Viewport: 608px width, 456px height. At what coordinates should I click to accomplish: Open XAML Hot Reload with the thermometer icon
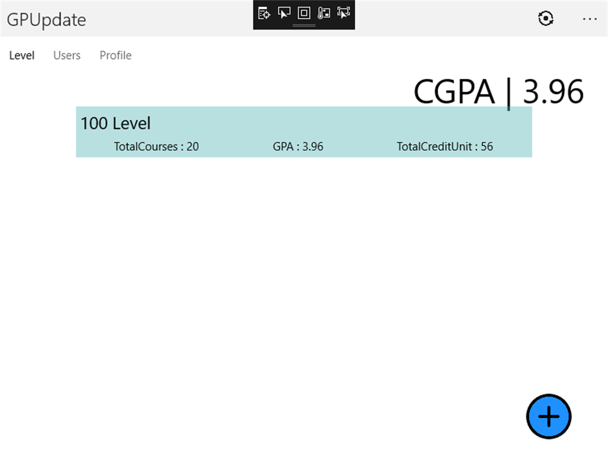pos(324,13)
